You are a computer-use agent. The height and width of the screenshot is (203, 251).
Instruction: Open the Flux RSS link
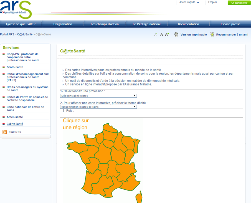[15, 132]
